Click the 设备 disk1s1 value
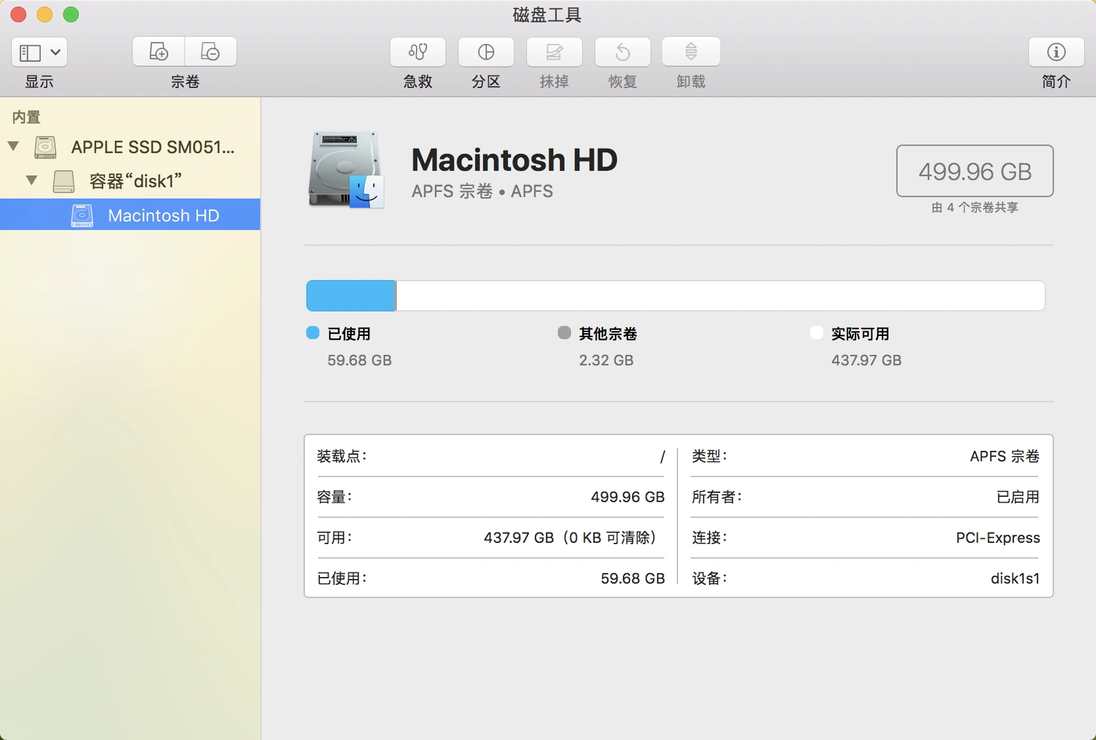1096x740 pixels. (x=1015, y=578)
